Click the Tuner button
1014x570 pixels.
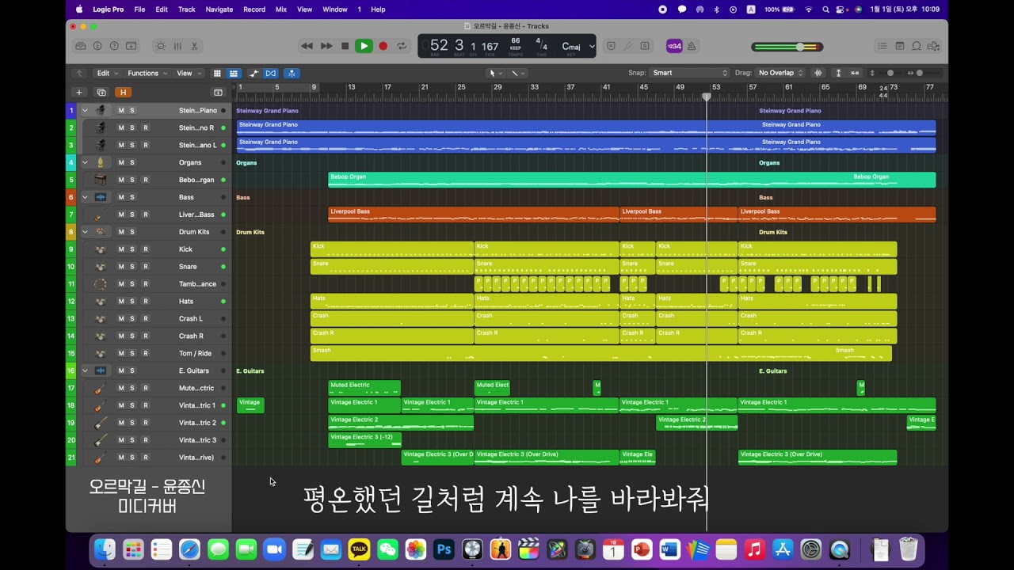(x=627, y=46)
